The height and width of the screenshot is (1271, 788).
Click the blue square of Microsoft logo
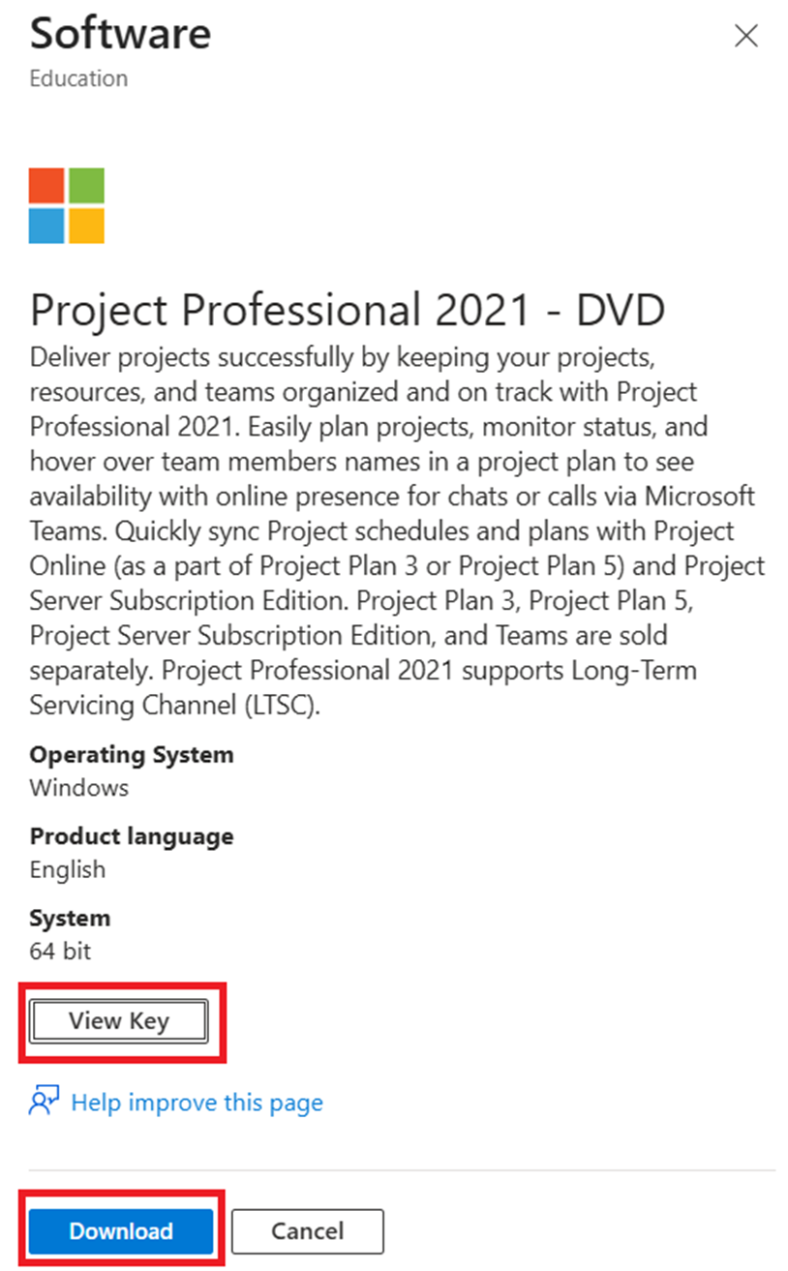(46, 226)
